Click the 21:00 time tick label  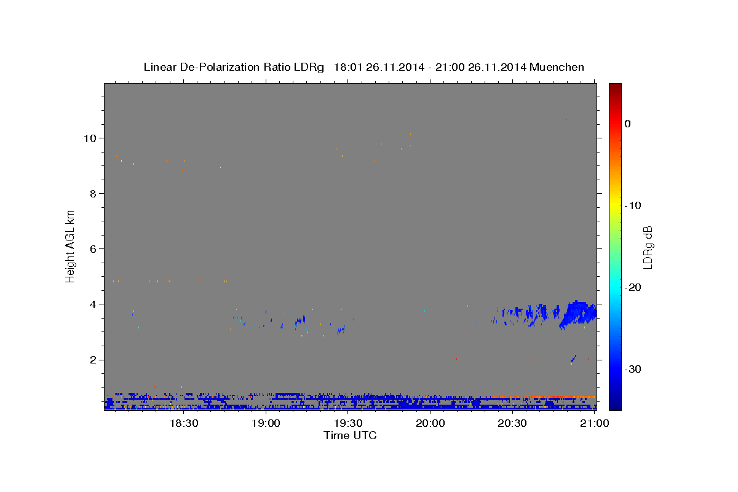coord(595,424)
